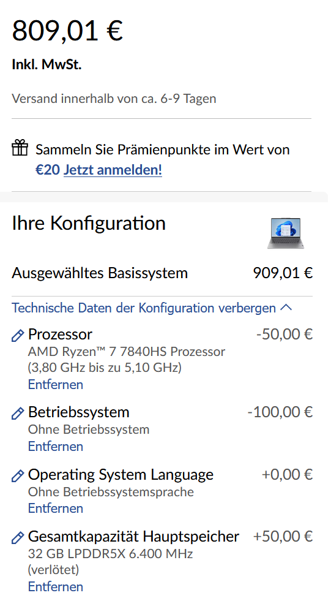Select the Prozessor heading

60,335
